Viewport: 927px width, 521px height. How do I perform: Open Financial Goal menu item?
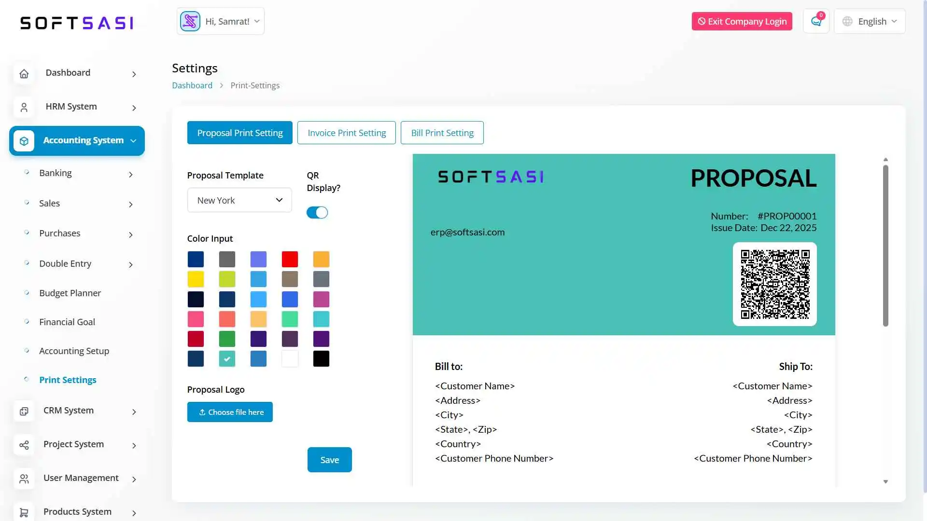point(67,322)
